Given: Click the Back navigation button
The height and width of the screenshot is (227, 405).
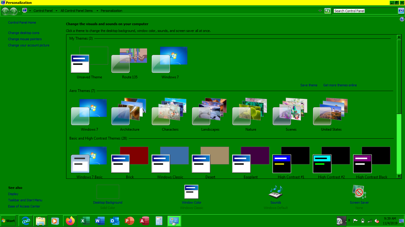Looking at the screenshot, I should click(x=5, y=11).
